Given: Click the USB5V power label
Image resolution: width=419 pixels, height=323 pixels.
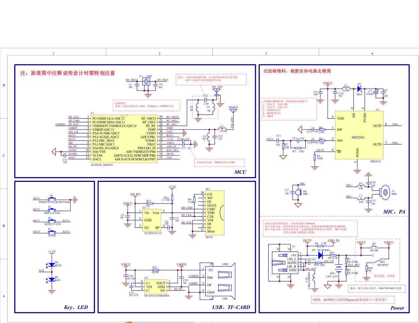Looking at the screenshot, I should click(182, 265).
